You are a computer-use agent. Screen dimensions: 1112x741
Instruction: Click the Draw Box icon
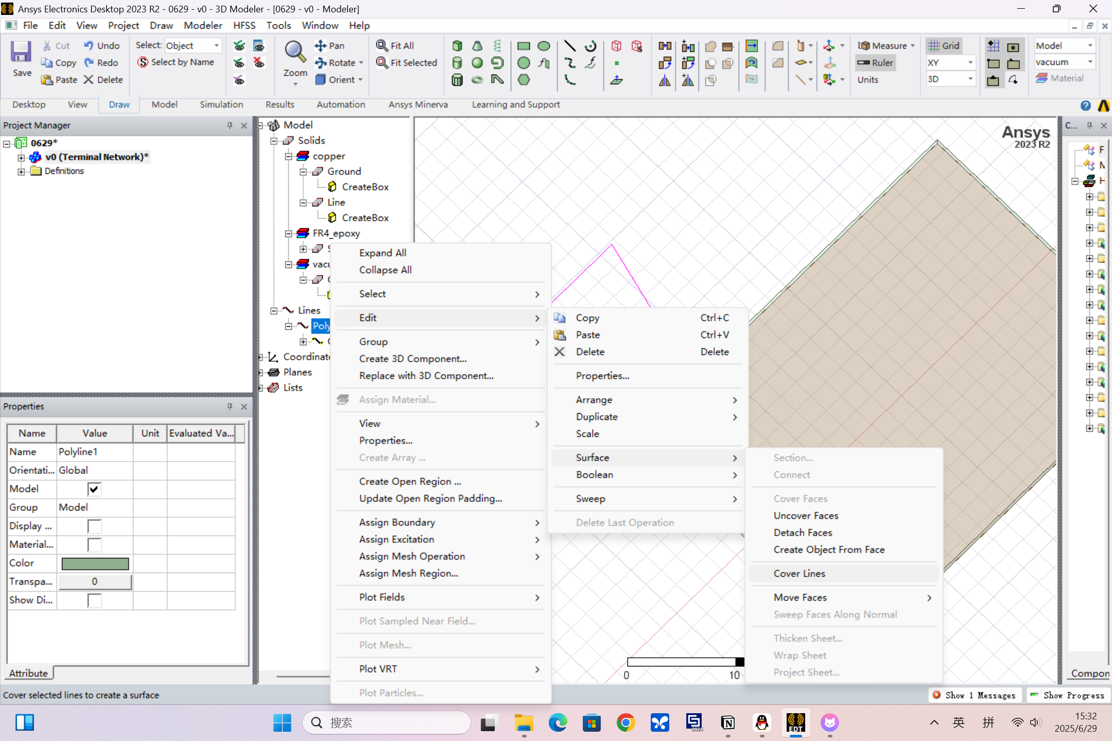tap(457, 46)
